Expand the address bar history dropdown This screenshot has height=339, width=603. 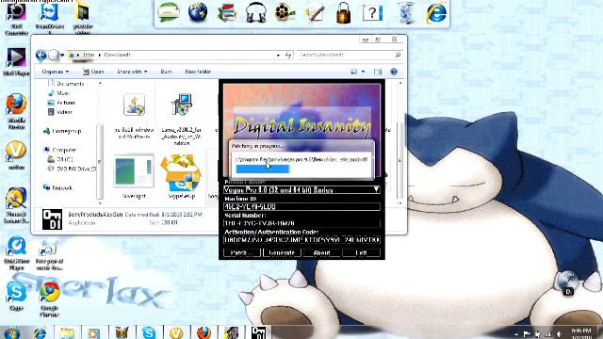pos(278,55)
